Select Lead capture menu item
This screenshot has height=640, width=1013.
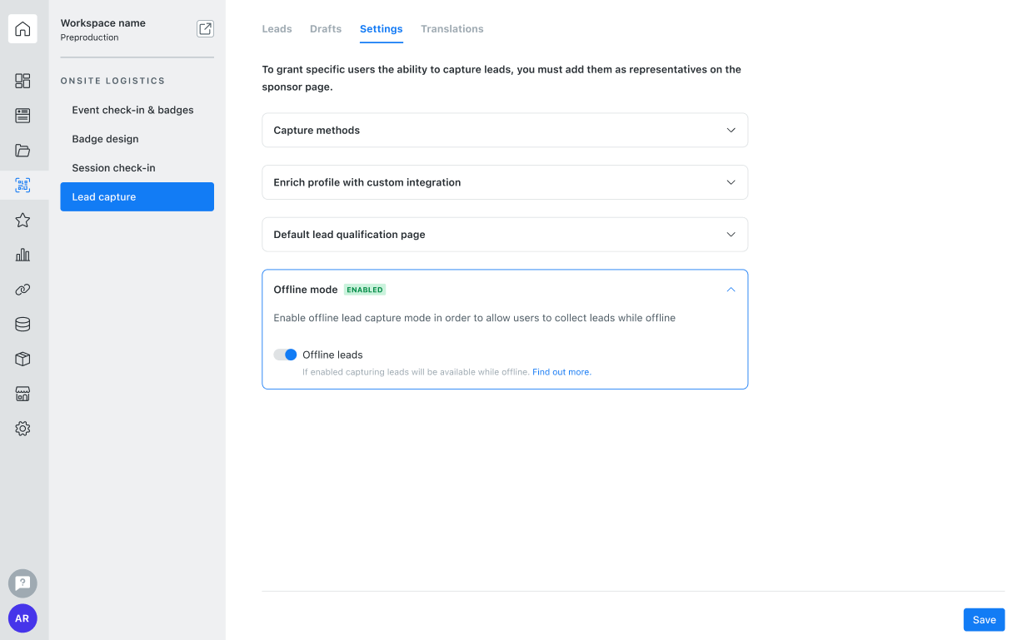(137, 197)
